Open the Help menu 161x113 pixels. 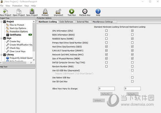pos(33,6)
